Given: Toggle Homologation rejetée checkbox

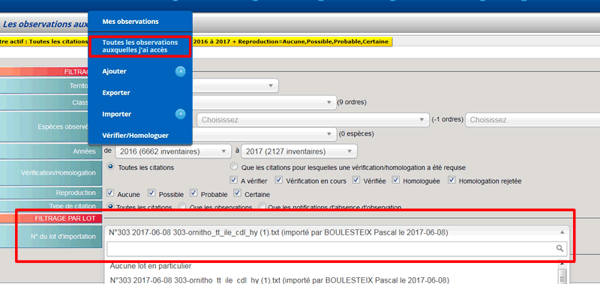Looking at the screenshot, I should tap(452, 180).
